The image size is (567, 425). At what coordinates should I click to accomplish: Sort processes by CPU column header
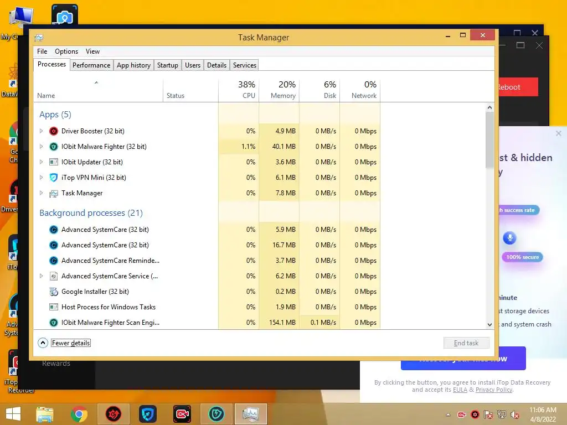[x=239, y=90]
